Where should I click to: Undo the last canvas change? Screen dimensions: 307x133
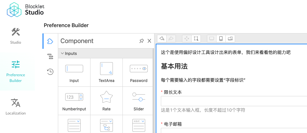162,39
